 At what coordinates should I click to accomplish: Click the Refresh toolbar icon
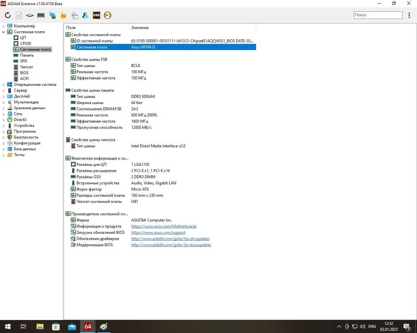[x=8, y=15]
